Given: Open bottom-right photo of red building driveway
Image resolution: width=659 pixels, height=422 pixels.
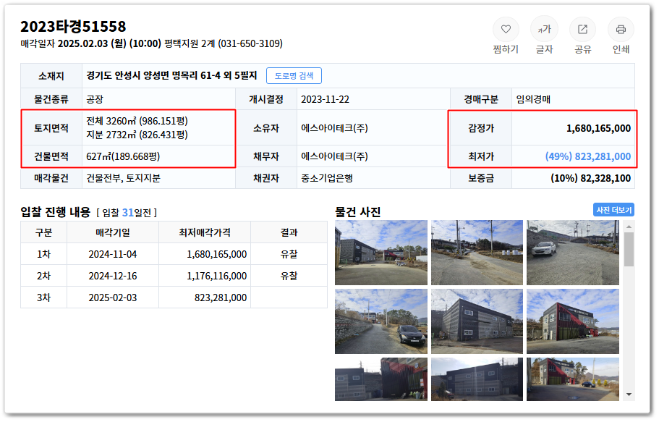Looking at the screenshot, I should coord(572,379).
